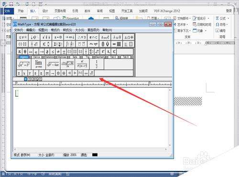Open the 样式(S) menu in MathType
239x177 pixels.
click(x=67, y=30)
